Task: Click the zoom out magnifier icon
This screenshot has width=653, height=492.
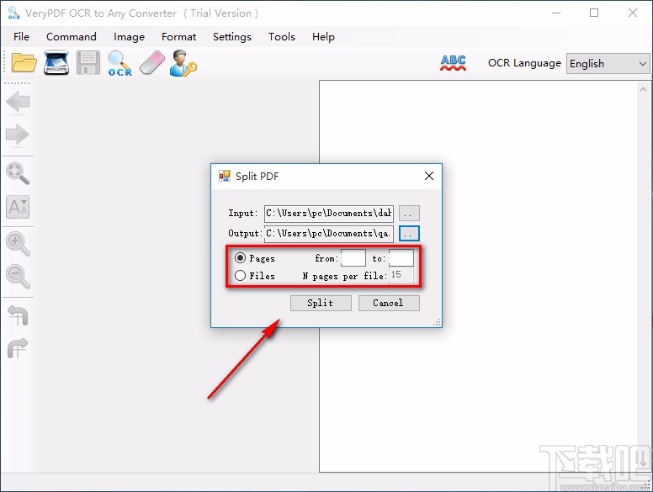Action: (18, 277)
